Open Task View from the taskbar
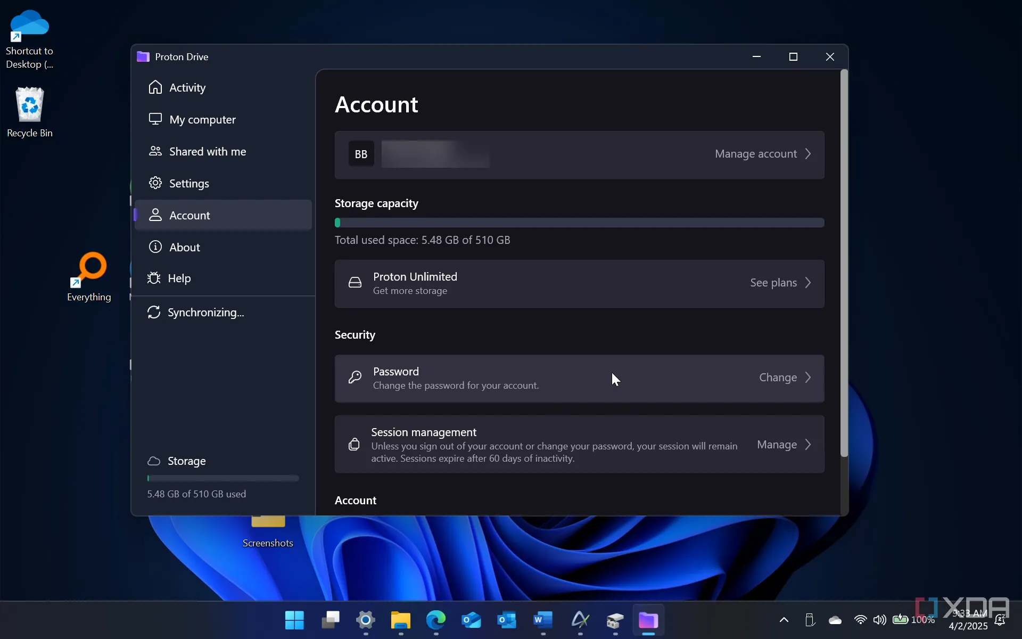 (330, 620)
